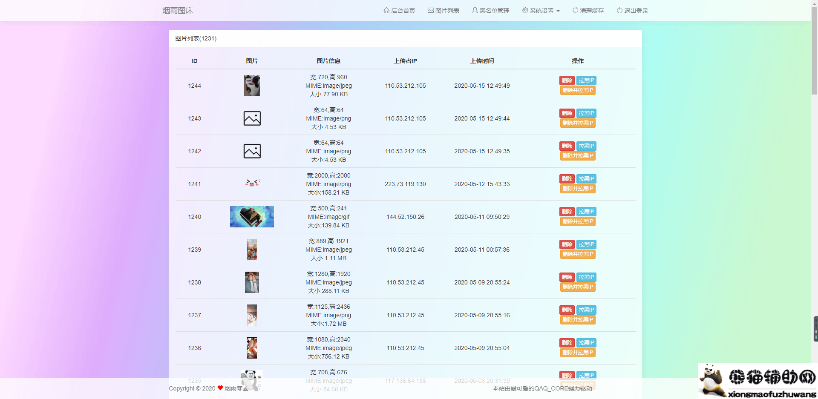Expand the 系统设置 dropdown caret
818x399 pixels.
(558, 11)
